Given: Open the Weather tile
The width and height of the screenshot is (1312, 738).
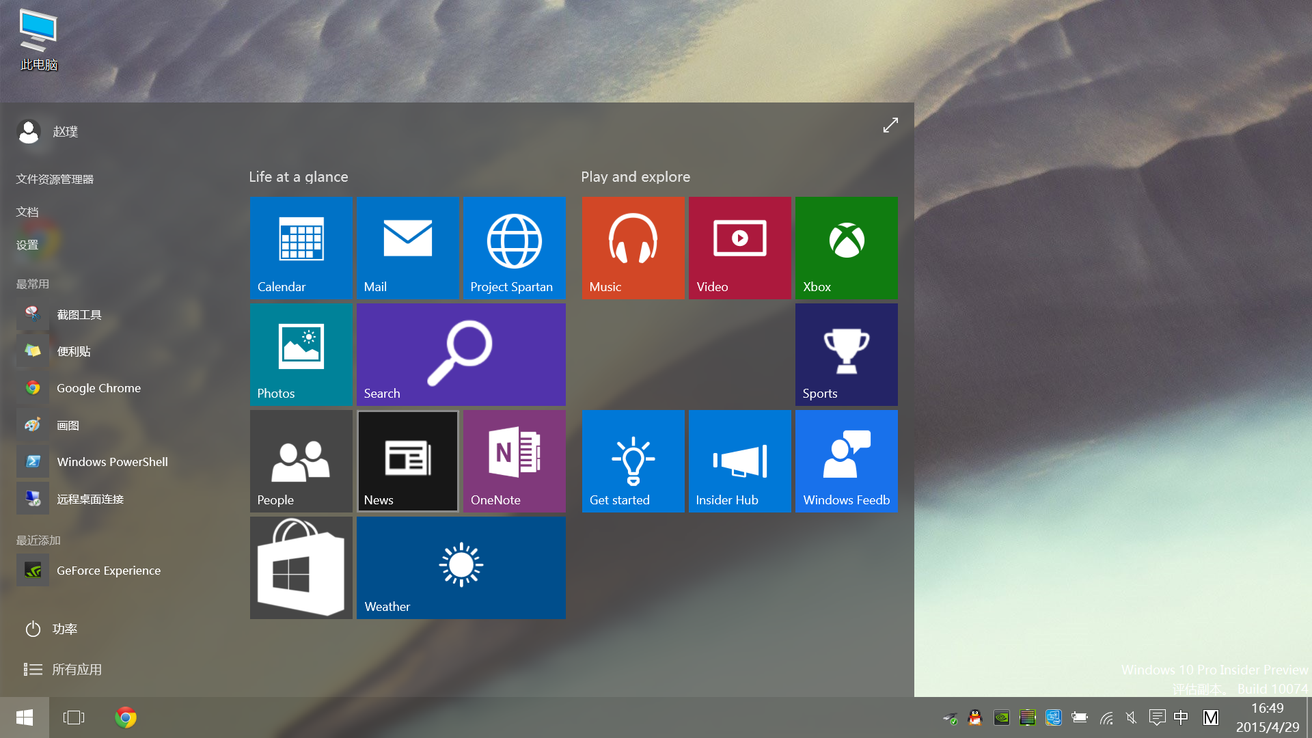Looking at the screenshot, I should 461,567.
